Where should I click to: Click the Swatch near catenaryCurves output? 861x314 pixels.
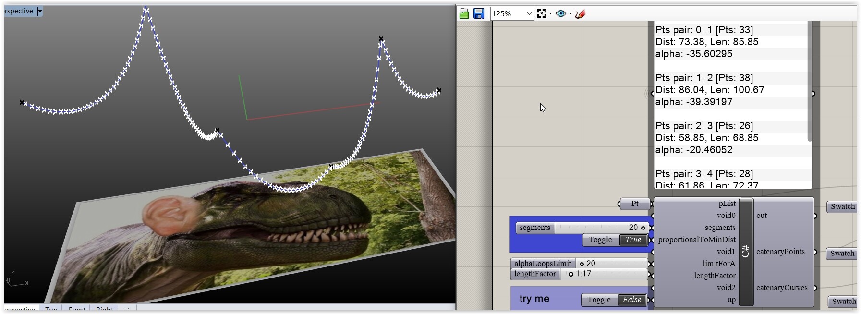click(843, 302)
